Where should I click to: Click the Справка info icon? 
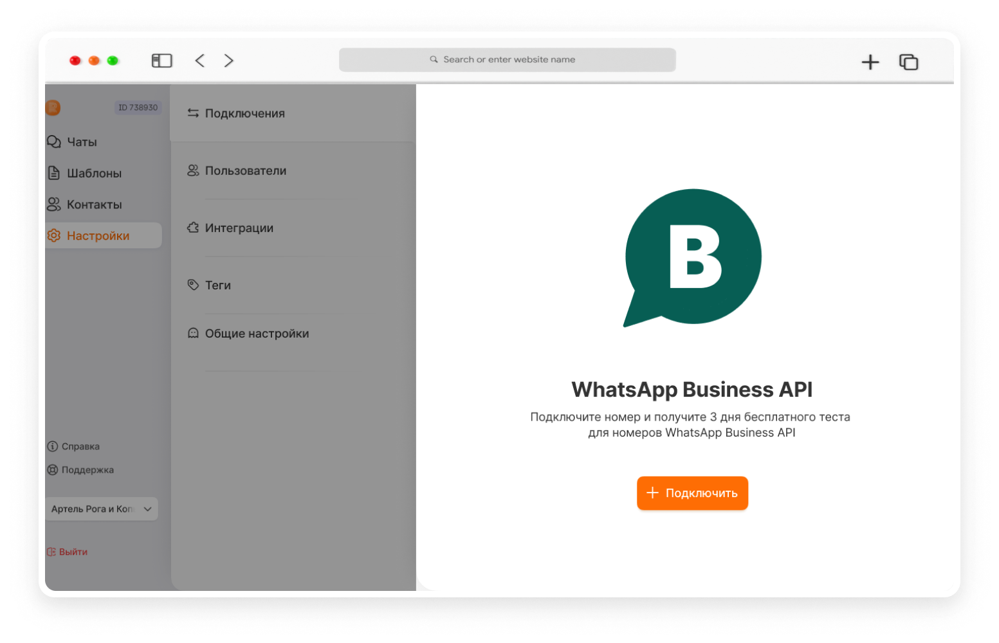click(53, 446)
